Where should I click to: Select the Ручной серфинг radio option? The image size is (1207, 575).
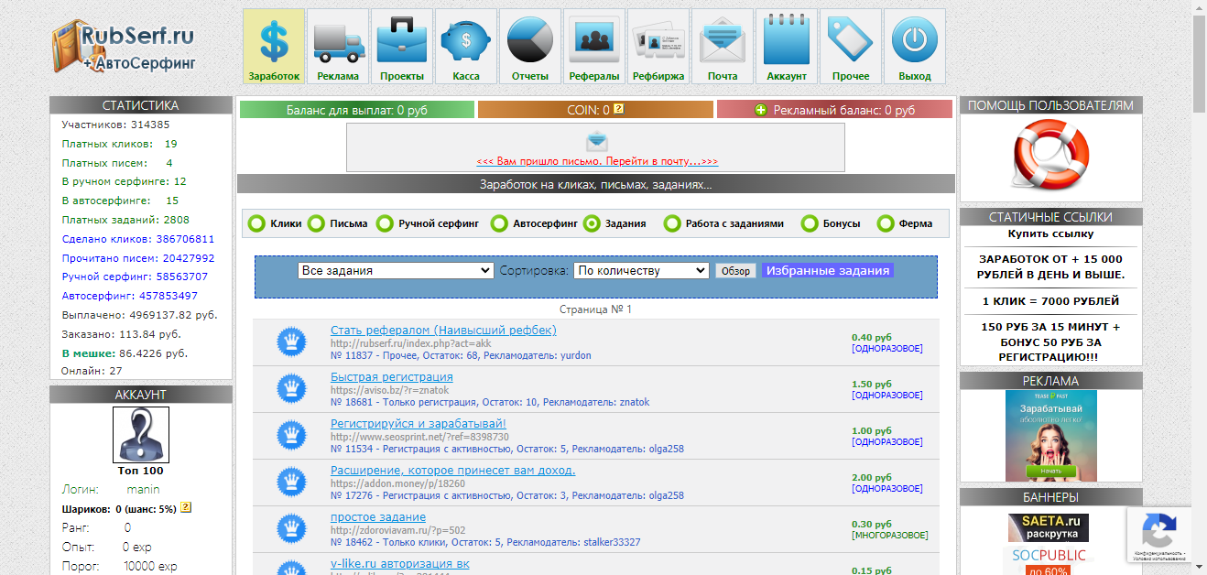(386, 223)
